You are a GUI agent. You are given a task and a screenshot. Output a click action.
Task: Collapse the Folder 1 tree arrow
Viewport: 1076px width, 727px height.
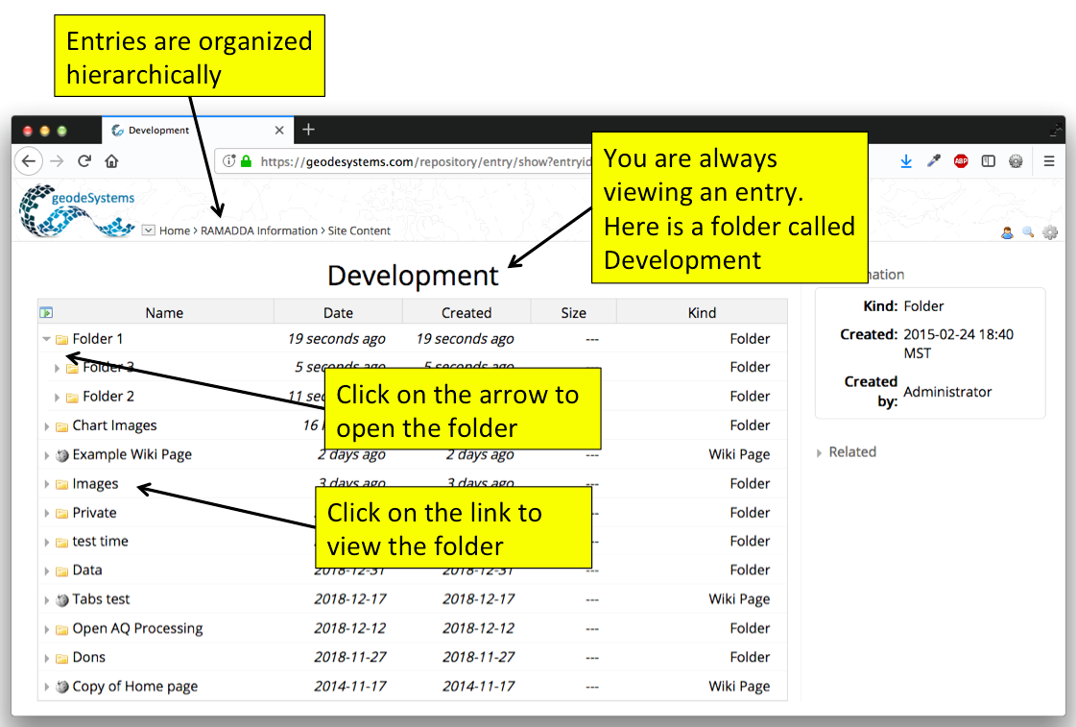46,338
